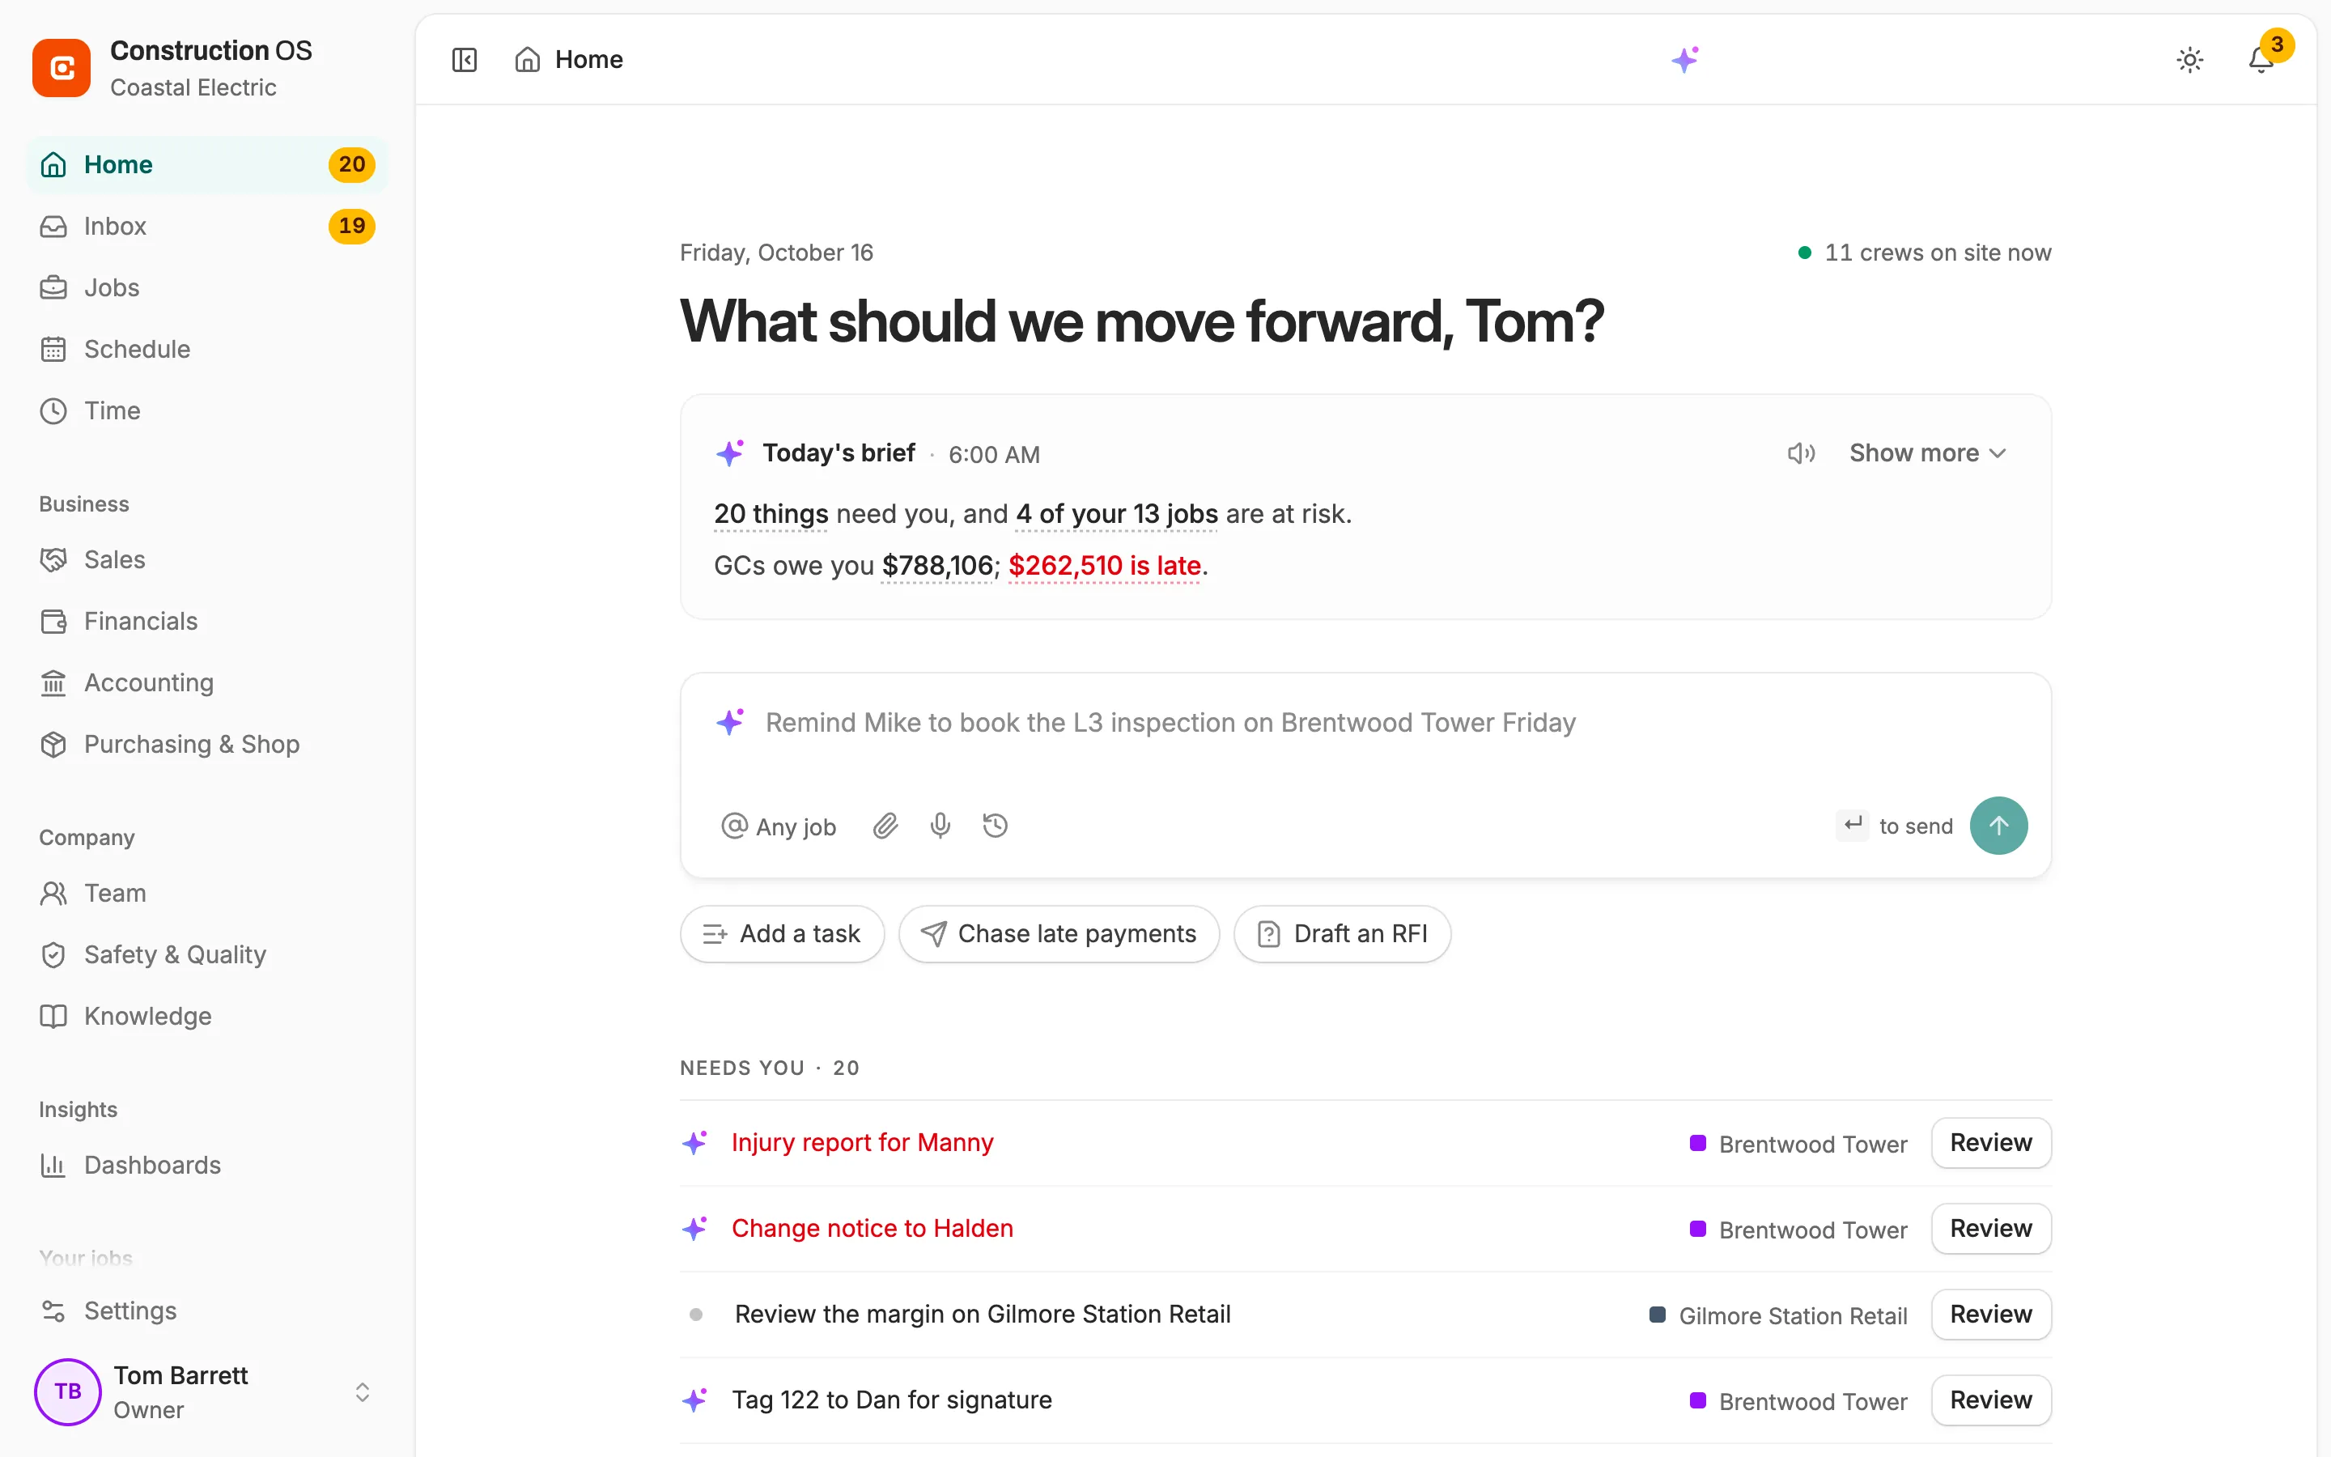Image resolution: width=2331 pixels, height=1457 pixels.
Task: Review Injury report for Manny
Action: (x=1991, y=1143)
